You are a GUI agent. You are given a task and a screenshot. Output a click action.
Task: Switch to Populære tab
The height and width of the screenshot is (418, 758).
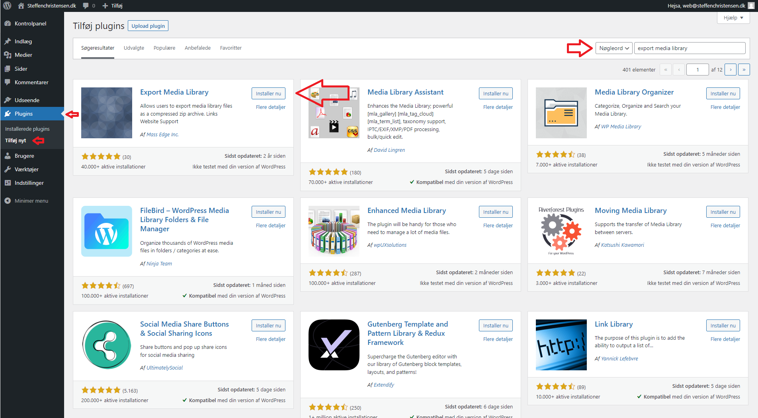(x=164, y=48)
